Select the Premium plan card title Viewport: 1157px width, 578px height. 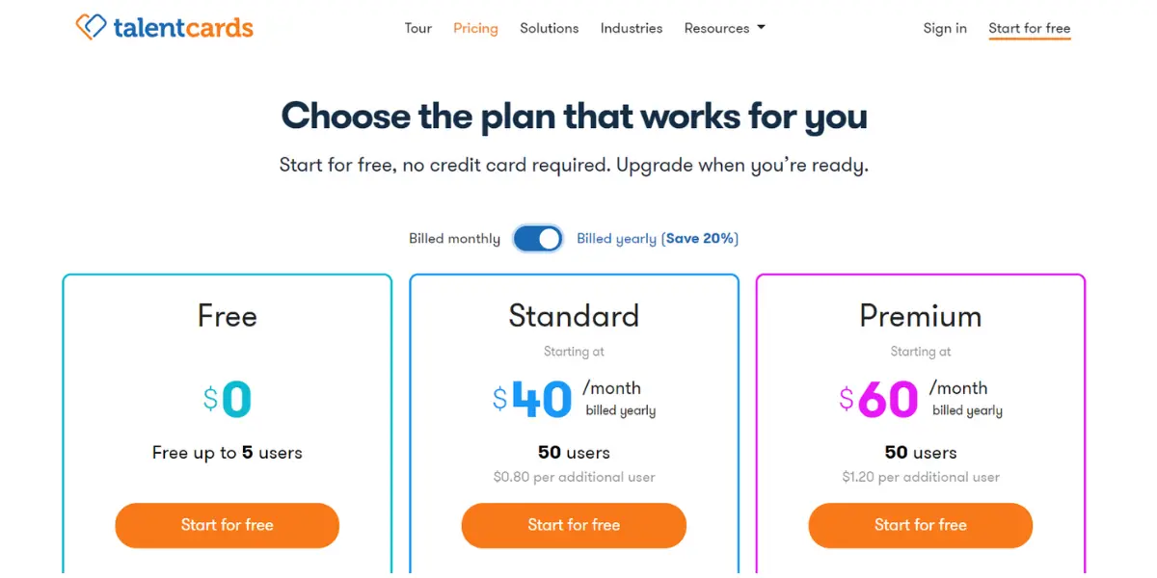921,316
